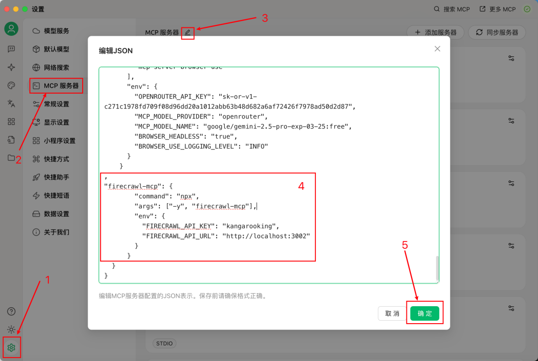The width and height of the screenshot is (538, 361).
Task: Click the macOS green fullscreen window button
Action: click(x=25, y=9)
